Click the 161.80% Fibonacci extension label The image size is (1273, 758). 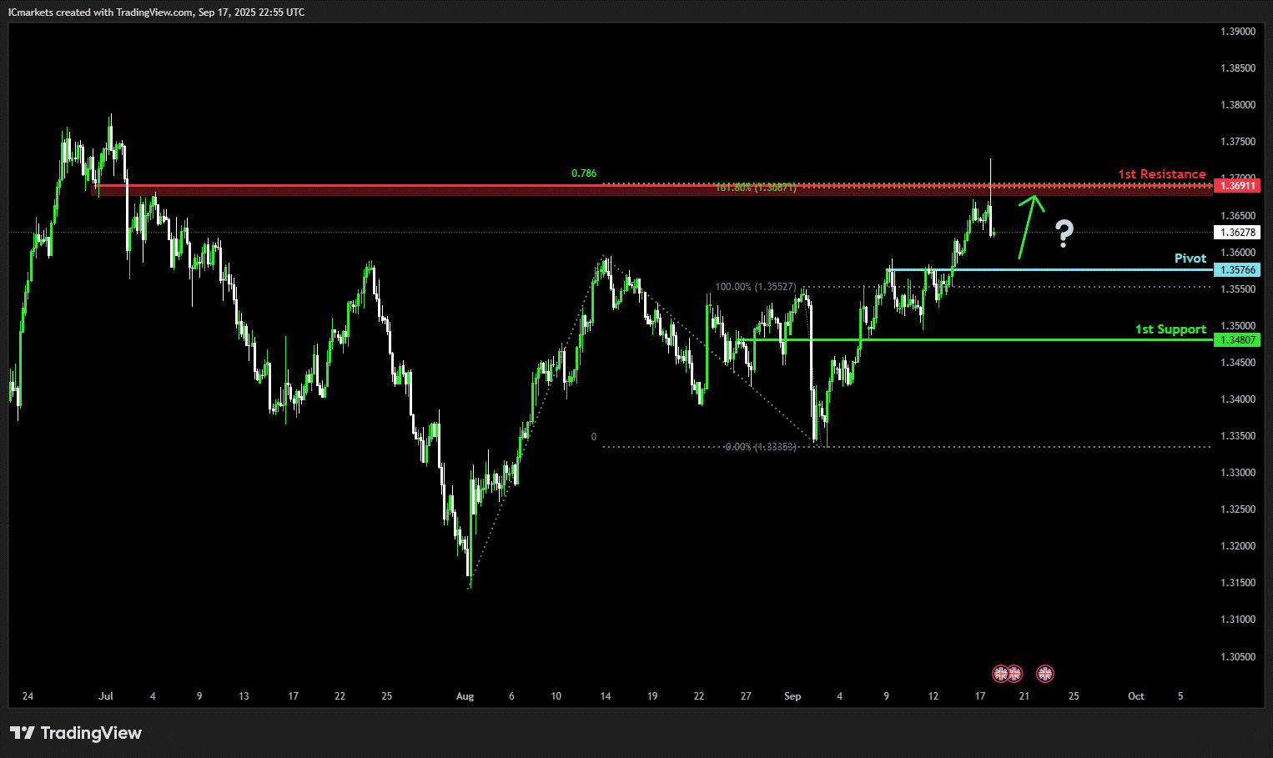(x=755, y=188)
